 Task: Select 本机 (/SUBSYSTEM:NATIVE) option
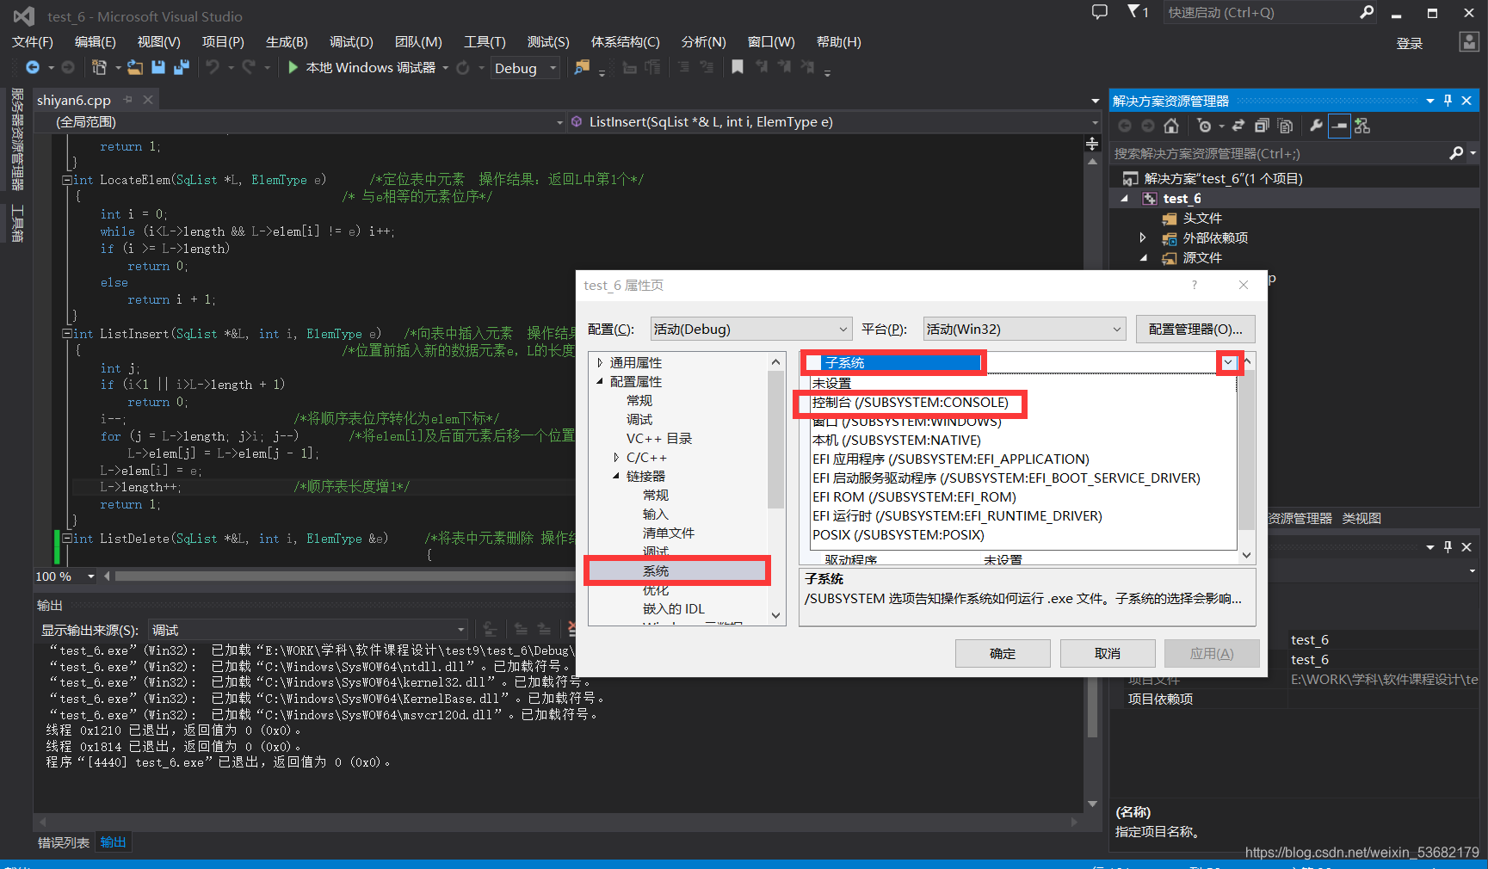(x=897, y=441)
